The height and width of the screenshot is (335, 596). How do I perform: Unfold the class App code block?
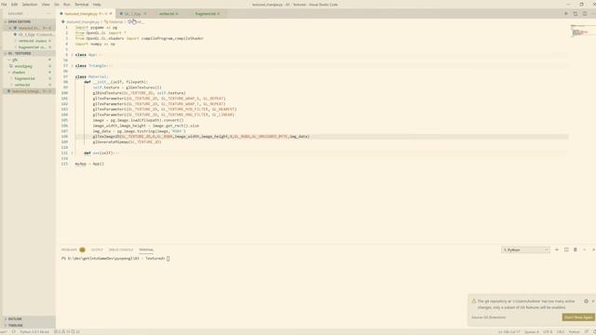72,55
